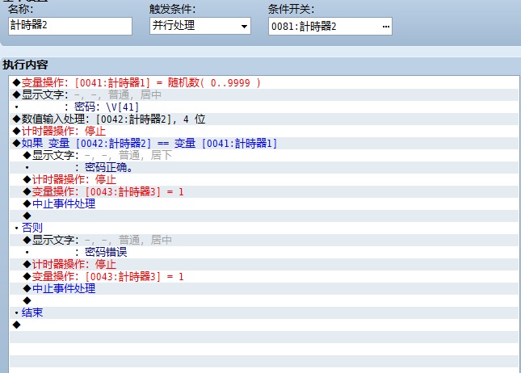The width and height of the screenshot is (521, 373).
Task: Click the 名称 input field containing 計時器2
Action: pos(70,26)
